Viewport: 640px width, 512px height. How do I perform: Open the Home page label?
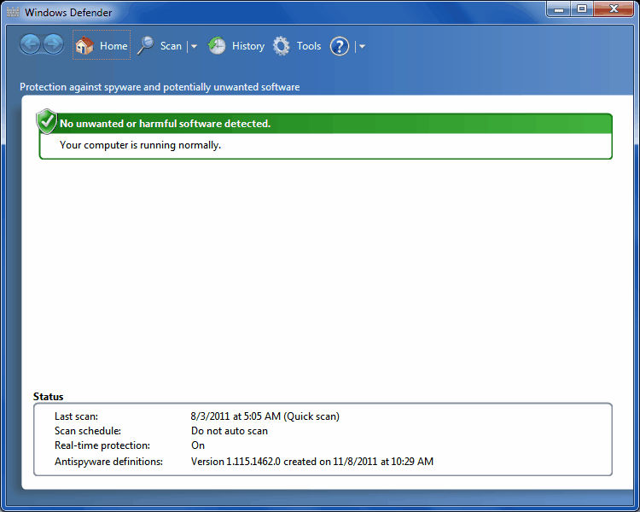click(113, 46)
